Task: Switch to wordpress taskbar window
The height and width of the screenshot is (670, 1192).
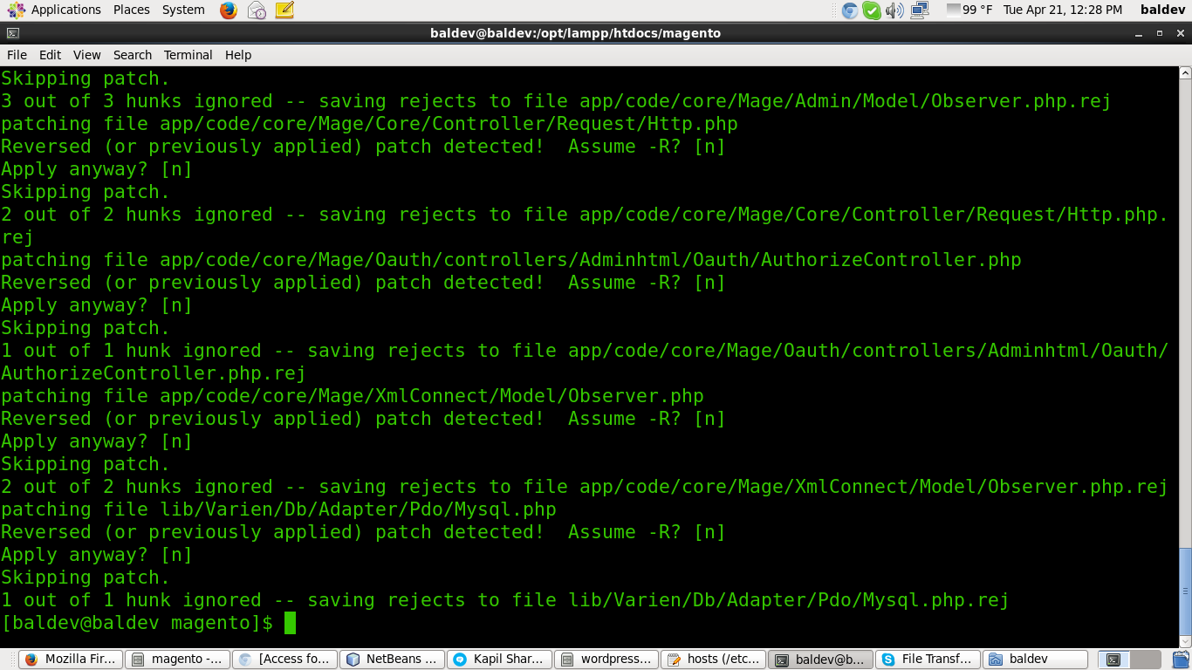Action: point(606,660)
